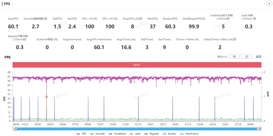The width and height of the screenshot is (273, 136).
Task: Select the red label1 bar
Action: pyautogui.click(x=137, y=65)
